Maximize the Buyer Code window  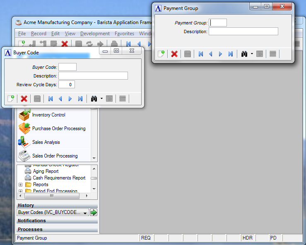[x=116, y=51]
